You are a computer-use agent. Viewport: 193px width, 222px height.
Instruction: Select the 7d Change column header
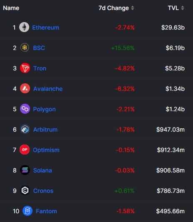click(x=114, y=8)
